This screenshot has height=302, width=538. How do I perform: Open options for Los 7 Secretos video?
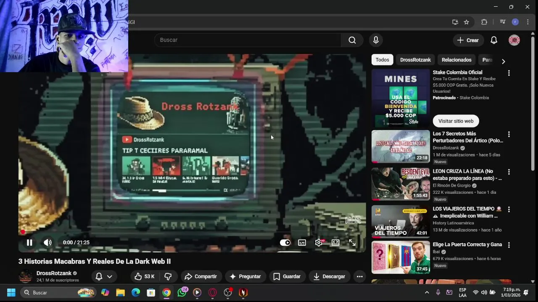pos(509,134)
